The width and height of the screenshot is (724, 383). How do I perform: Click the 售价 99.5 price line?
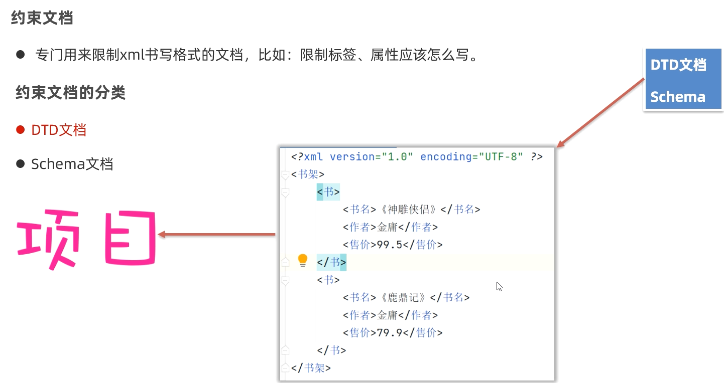pyautogui.click(x=393, y=245)
